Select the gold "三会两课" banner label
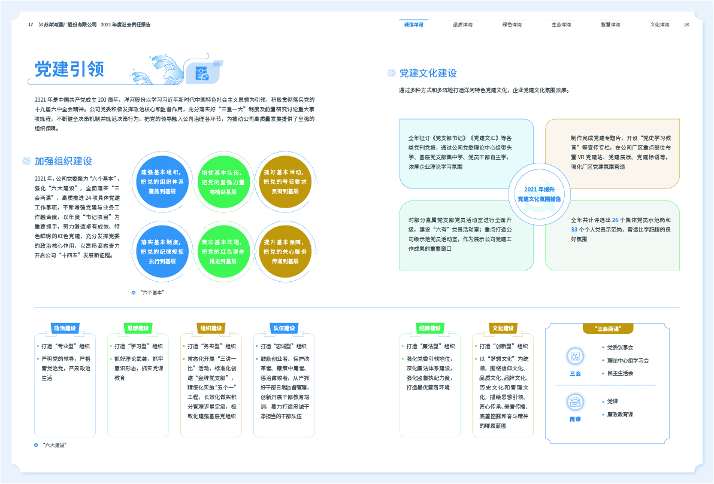This screenshot has height=484, width=714. click(607, 328)
